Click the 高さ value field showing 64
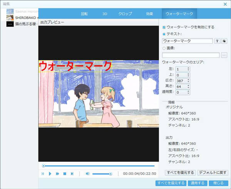This screenshot has height=189, width=231. click(x=181, y=86)
